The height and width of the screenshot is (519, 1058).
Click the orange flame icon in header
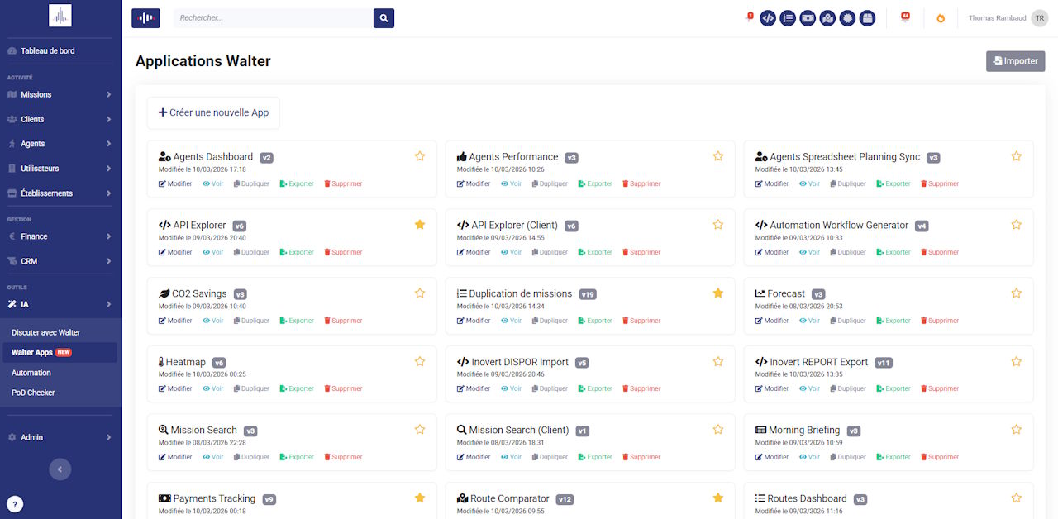(941, 18)
